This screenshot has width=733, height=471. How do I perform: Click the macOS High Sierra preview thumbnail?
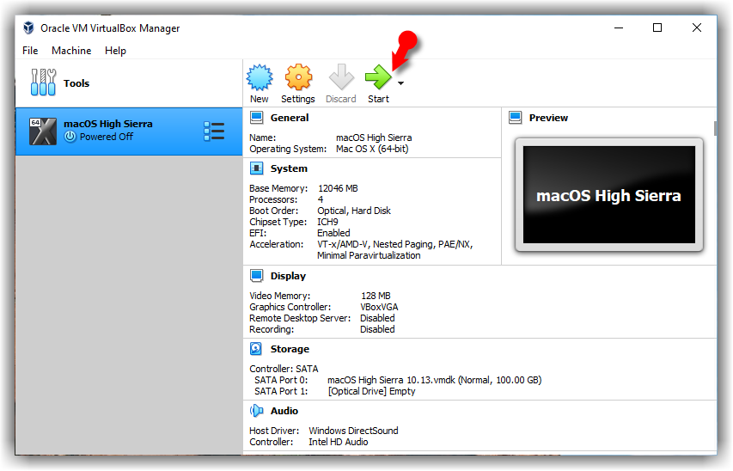point(609,194)
